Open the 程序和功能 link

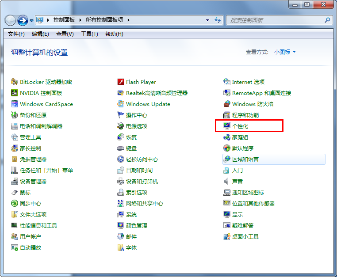click(245, 115)
